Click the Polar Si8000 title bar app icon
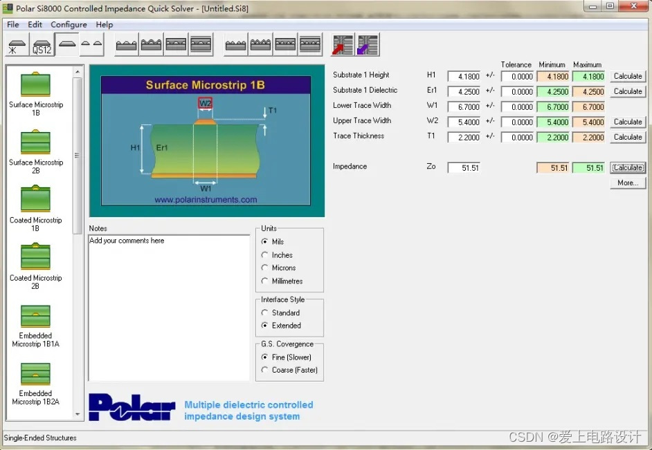The width and height of the screenshot is (652, 450). click(8, 8)
